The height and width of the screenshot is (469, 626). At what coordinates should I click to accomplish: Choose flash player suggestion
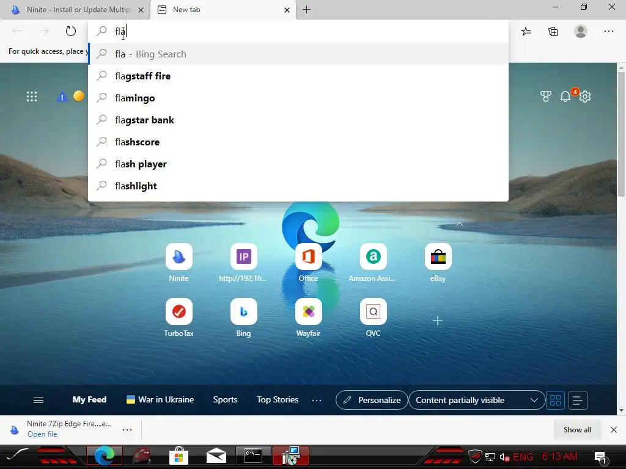point(298,164)
